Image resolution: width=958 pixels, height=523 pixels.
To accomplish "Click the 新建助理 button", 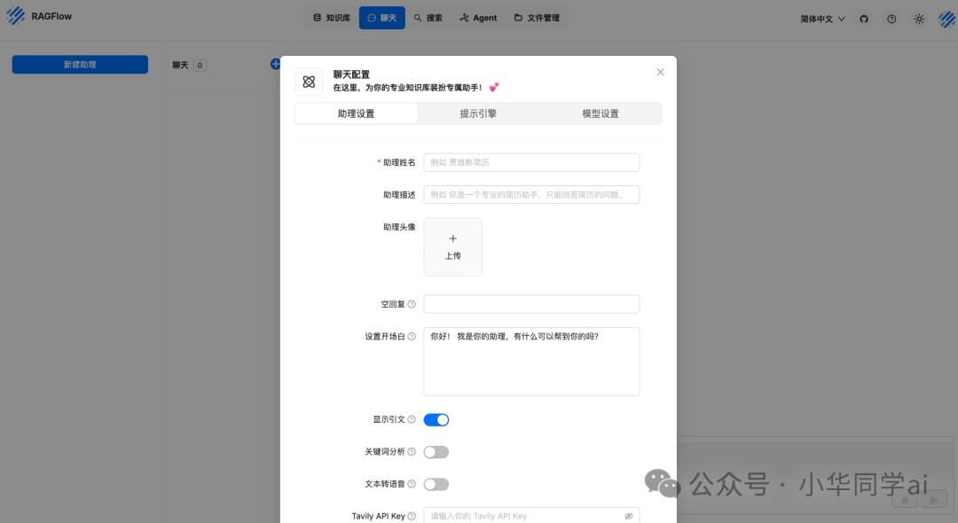I will point(80,64).
